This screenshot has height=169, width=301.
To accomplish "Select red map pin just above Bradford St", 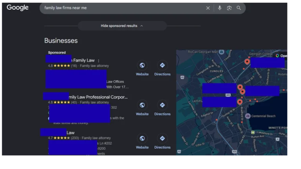I will [239, 102].
